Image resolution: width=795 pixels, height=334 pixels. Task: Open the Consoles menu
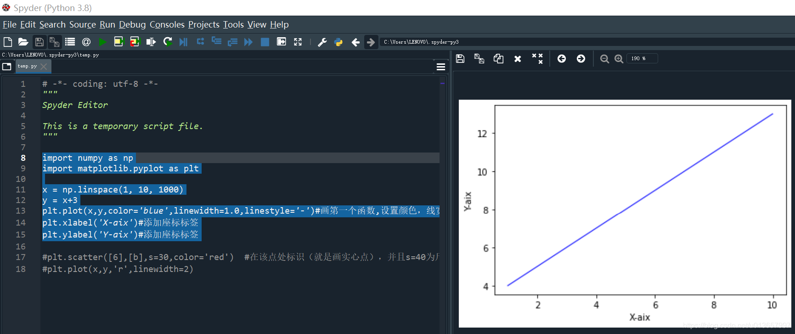click(167, 24)
